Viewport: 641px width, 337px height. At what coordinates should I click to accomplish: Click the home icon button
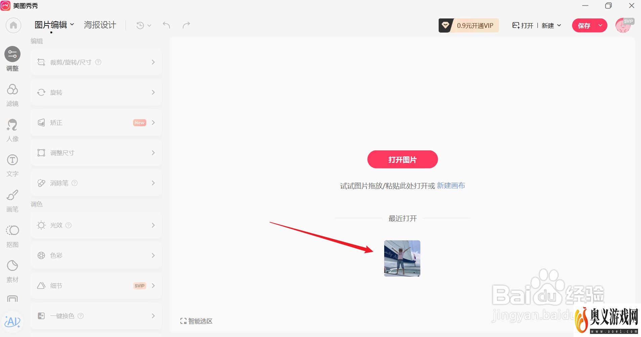[13, 25]
